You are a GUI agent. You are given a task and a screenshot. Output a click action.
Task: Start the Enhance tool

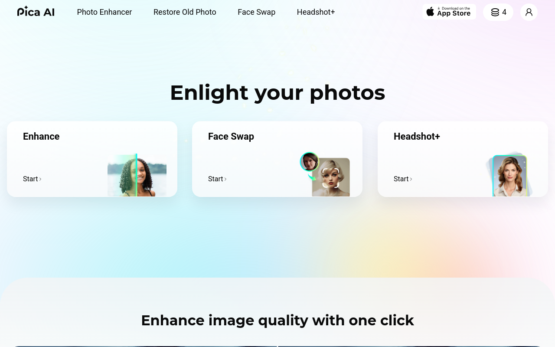tap(32, 179)
